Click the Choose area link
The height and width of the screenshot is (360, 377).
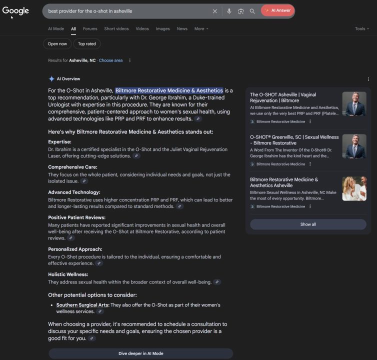point(110,60)
